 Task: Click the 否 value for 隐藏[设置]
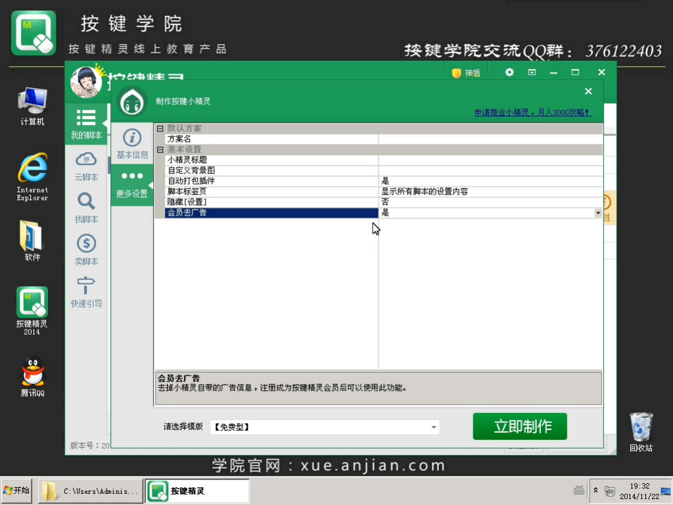click(x=385, y=202)
